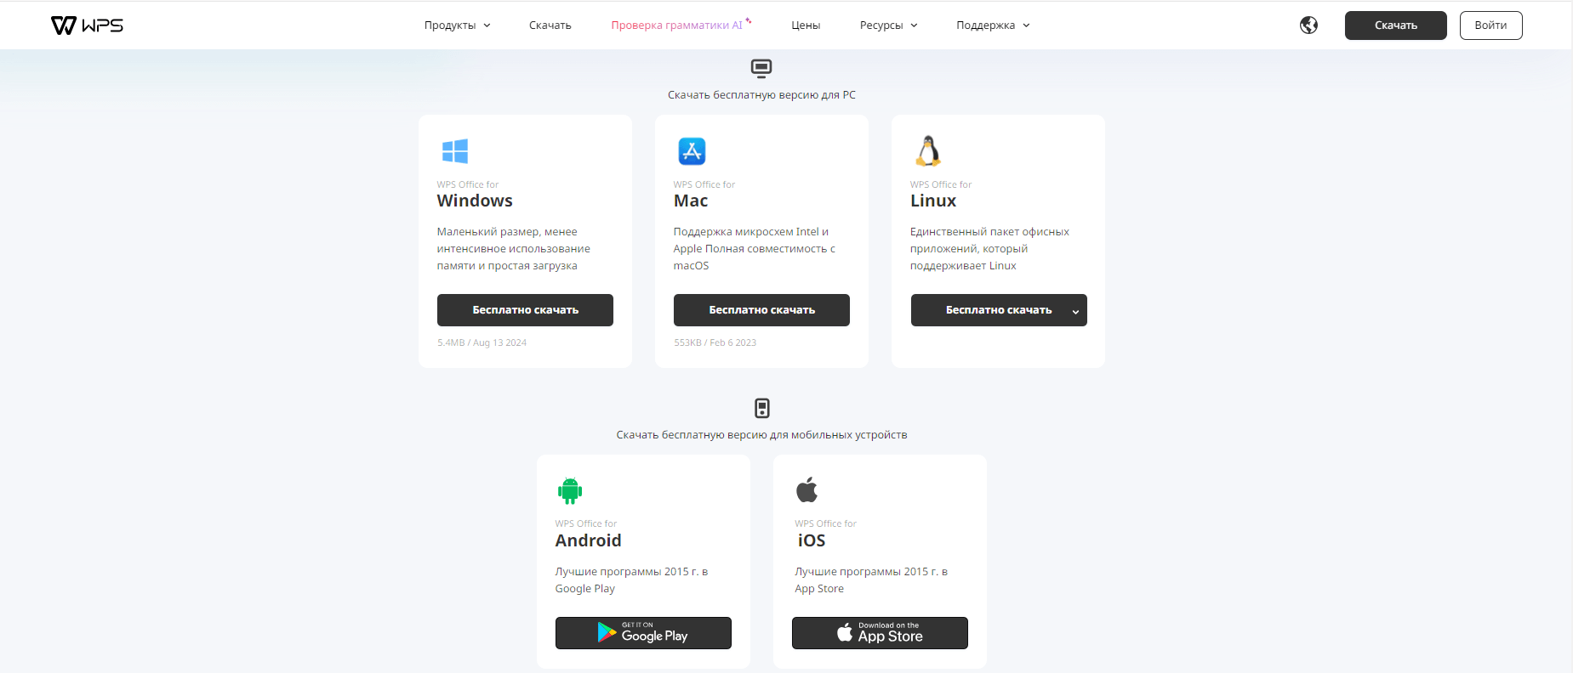
Task: Click 'Скачать бесплатную версию для мобильных устройств' heading
Action: [761, 435]
